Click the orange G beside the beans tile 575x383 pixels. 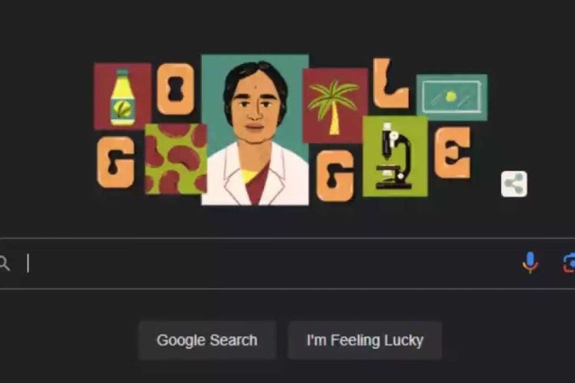[x=116, y=162]
